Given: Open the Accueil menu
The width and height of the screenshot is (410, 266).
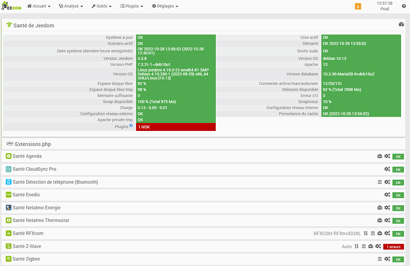Looking at the screenshot, I should coord(39,6).
